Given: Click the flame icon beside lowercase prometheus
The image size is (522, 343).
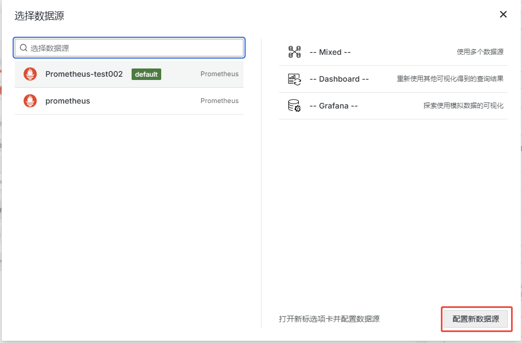Looking at the screenshot, I should 30,101.
